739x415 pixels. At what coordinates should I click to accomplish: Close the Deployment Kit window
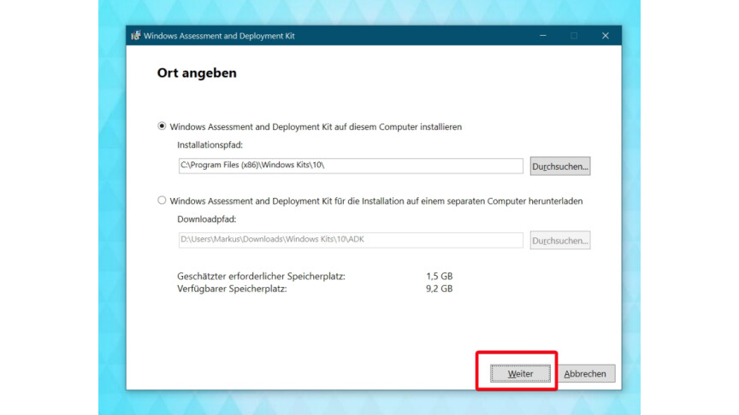click(606, 36)
